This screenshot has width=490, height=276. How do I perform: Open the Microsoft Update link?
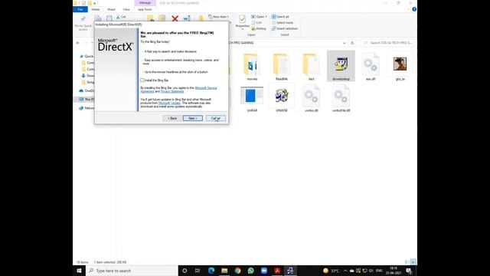click(169, 103)
